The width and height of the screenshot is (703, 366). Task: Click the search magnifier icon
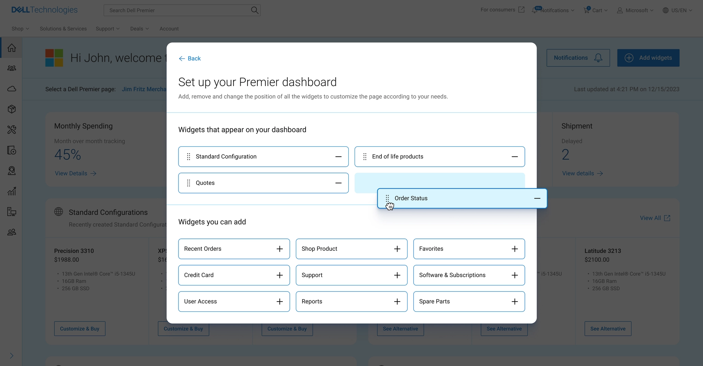pos(254,10)
